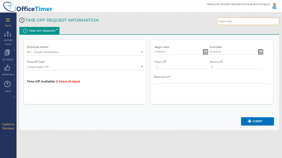Click the Hours Off field
The height and width of the screenshot is (158, 282).
point(236,67)
